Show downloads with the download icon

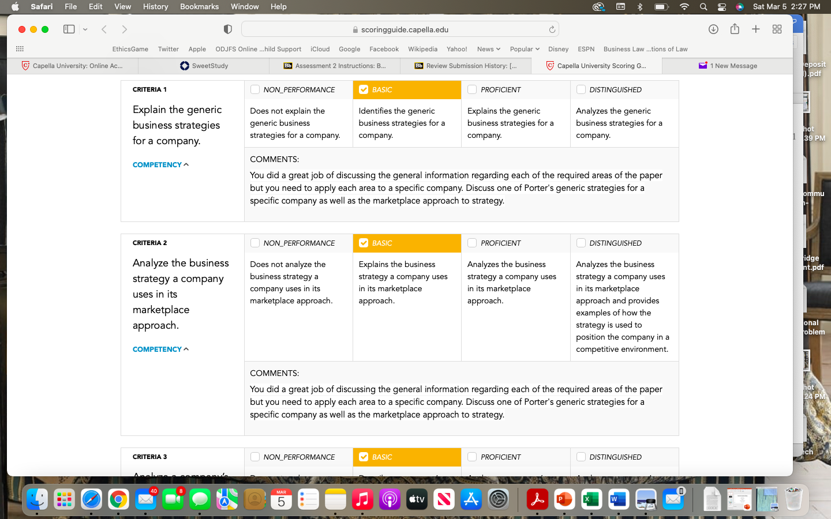[713, 29]
